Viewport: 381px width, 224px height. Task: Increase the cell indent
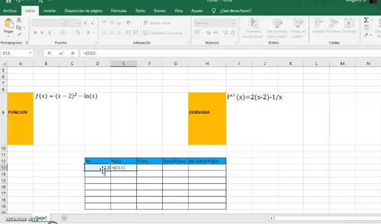click(136, 33)
